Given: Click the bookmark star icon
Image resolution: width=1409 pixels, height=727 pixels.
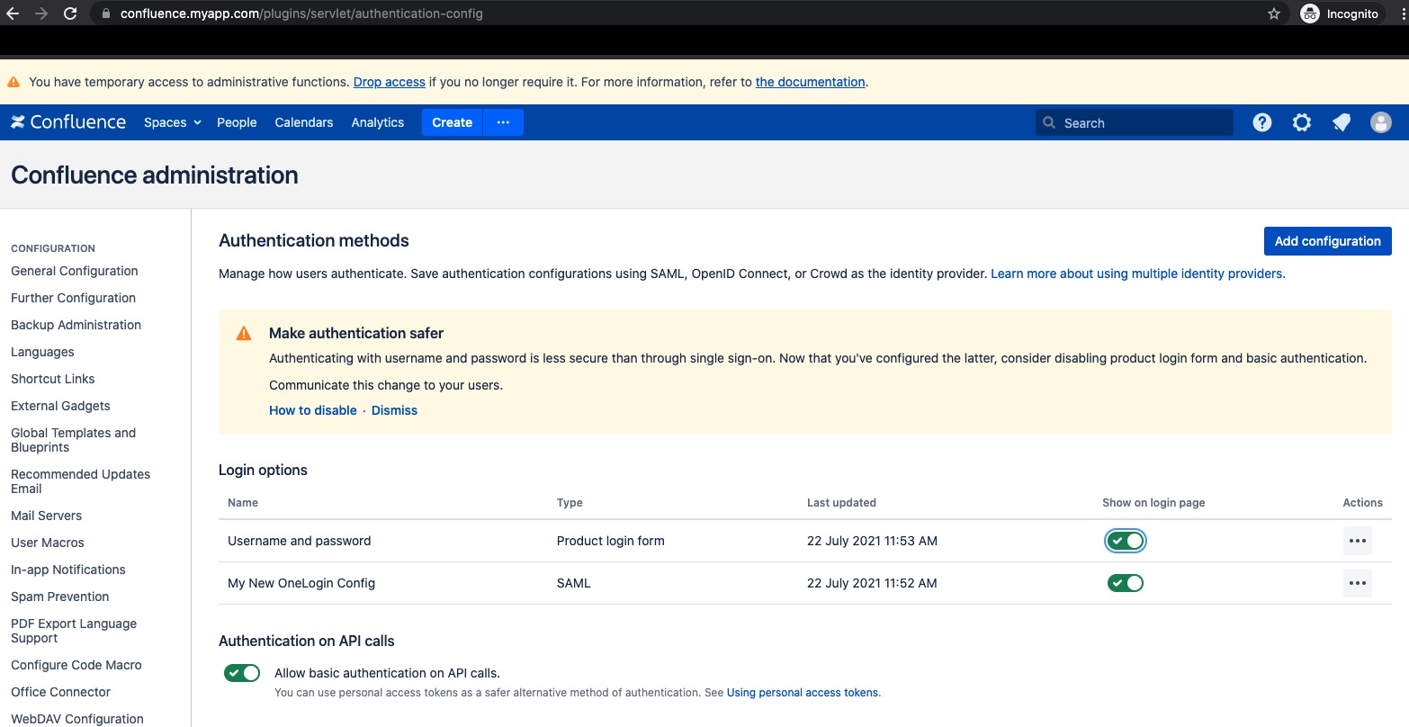Looking at the screenshot, I should [x=1274, y=13].
